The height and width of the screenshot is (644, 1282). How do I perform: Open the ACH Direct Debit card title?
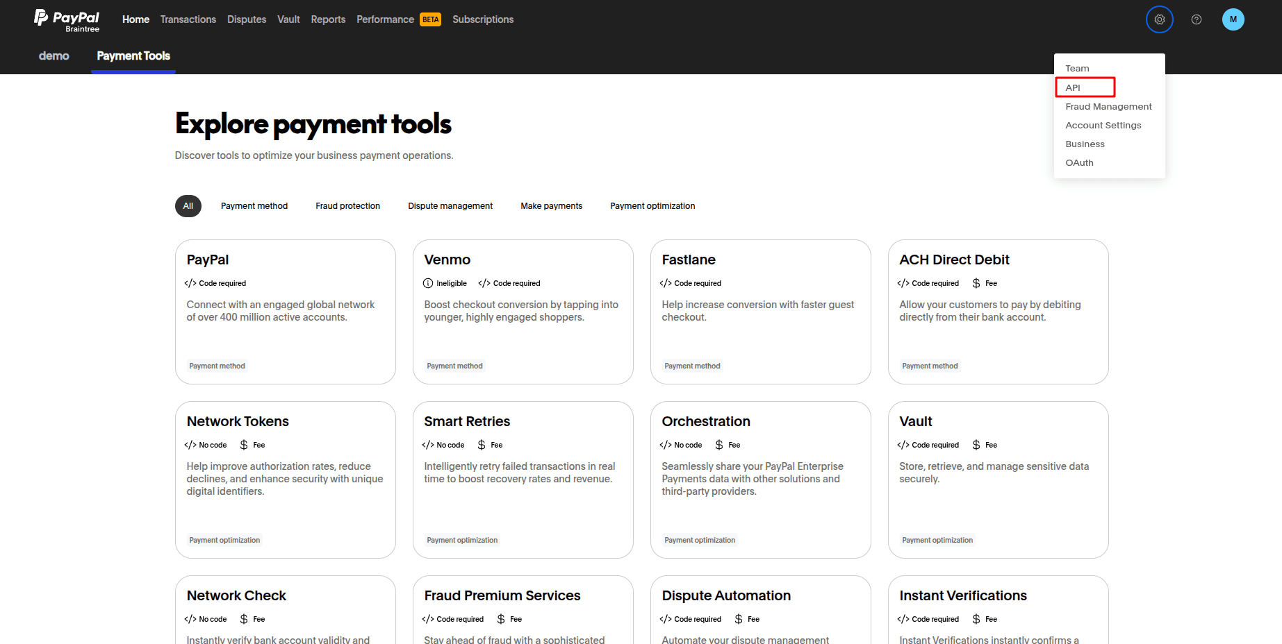click(x=954, y=260)
